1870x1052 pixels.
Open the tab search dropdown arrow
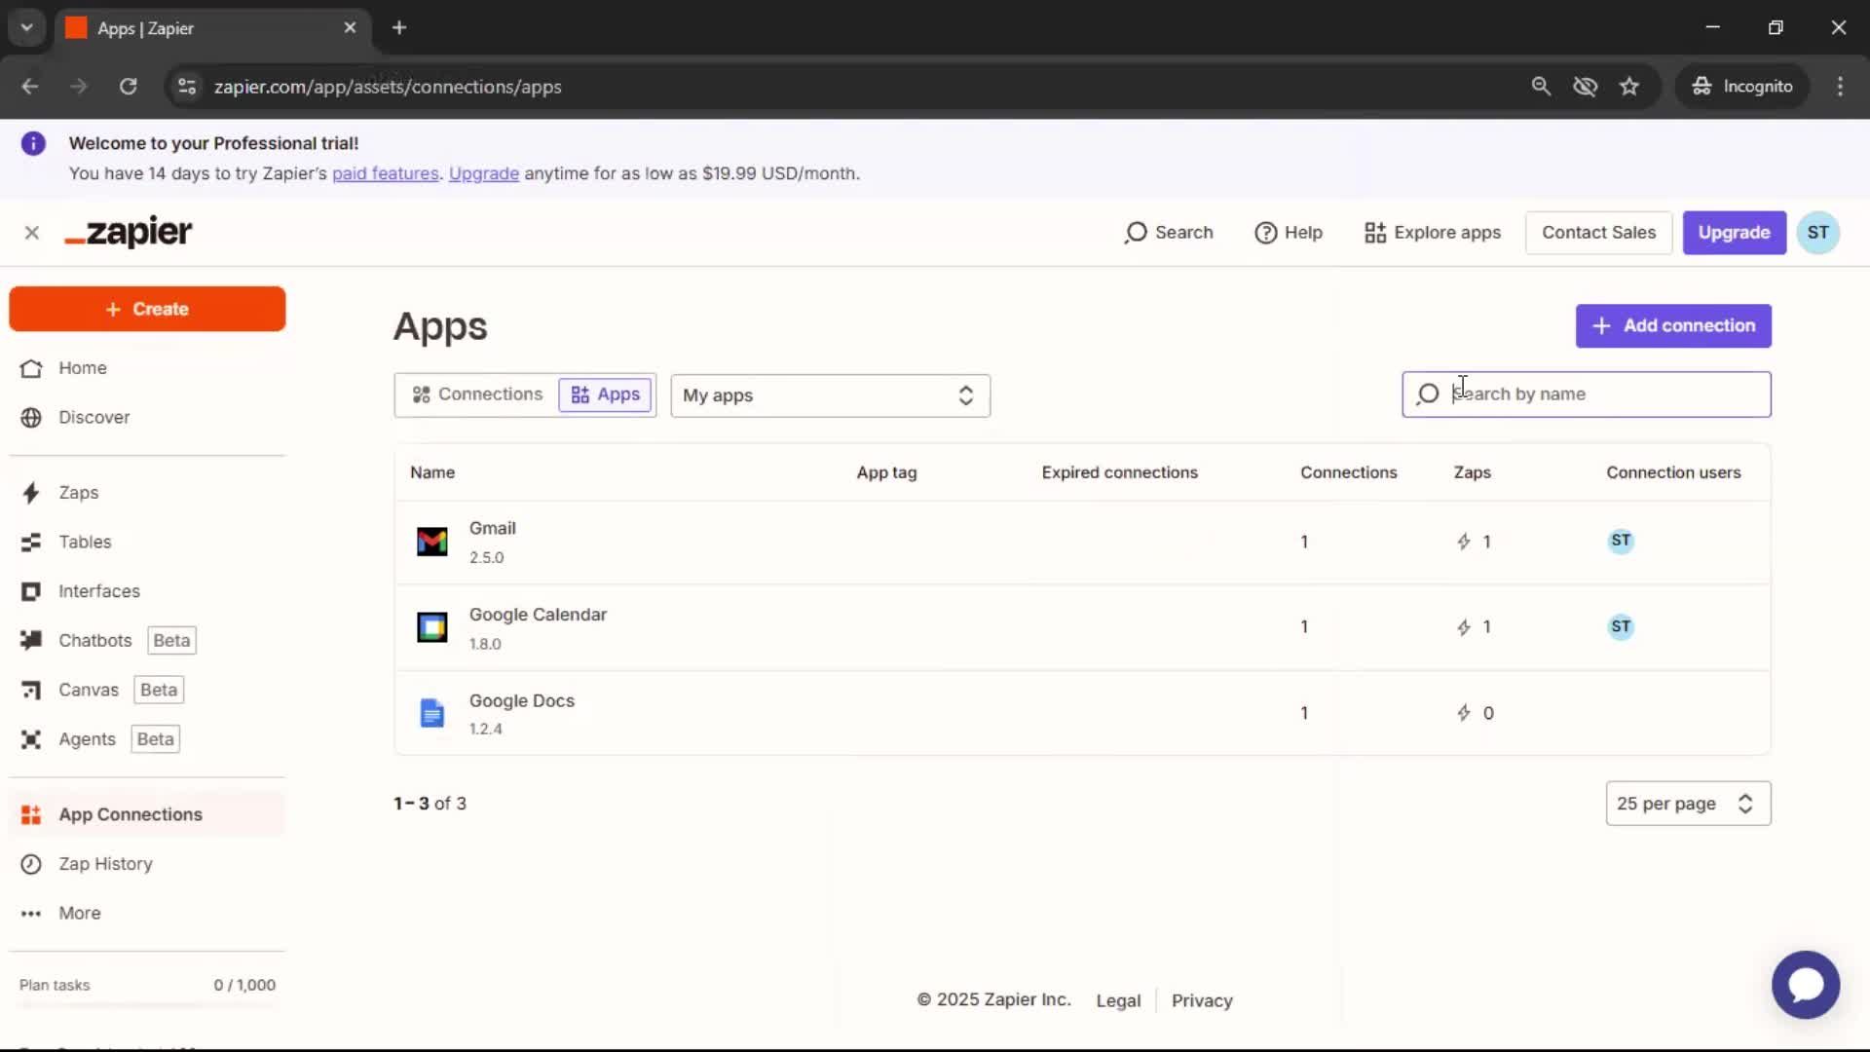coord(27,28)
